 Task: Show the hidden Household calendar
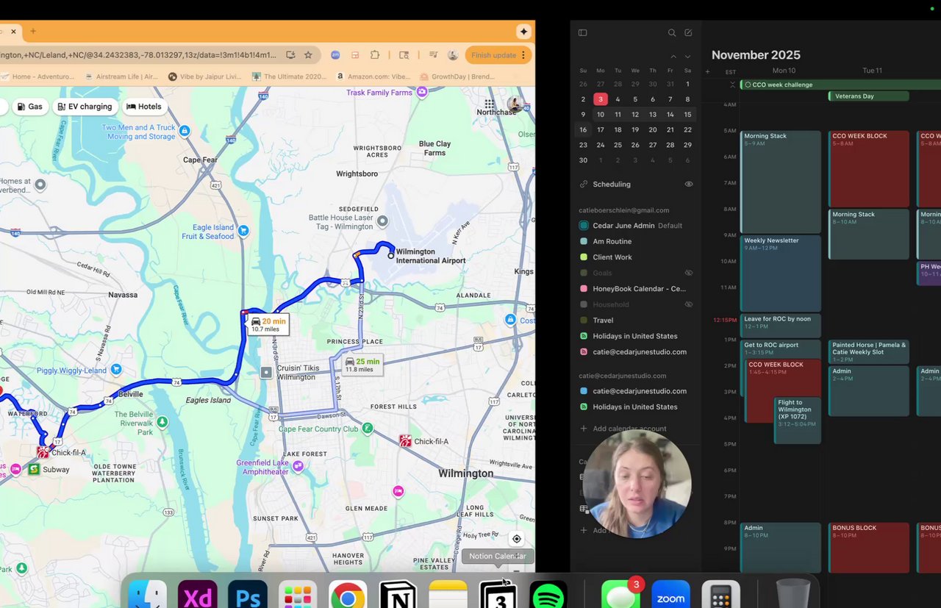(689, 304)
